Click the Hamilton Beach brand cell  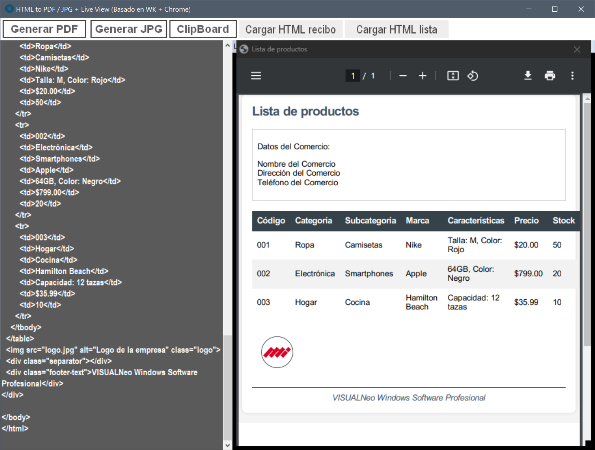pyautogui.click(x=422, y=302)
